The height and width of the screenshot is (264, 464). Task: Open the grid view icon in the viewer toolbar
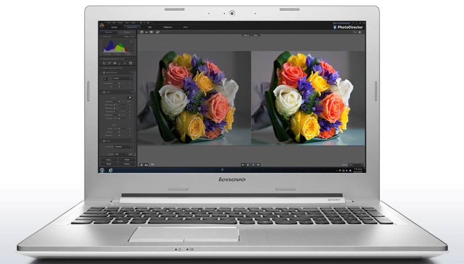point(151,32)
